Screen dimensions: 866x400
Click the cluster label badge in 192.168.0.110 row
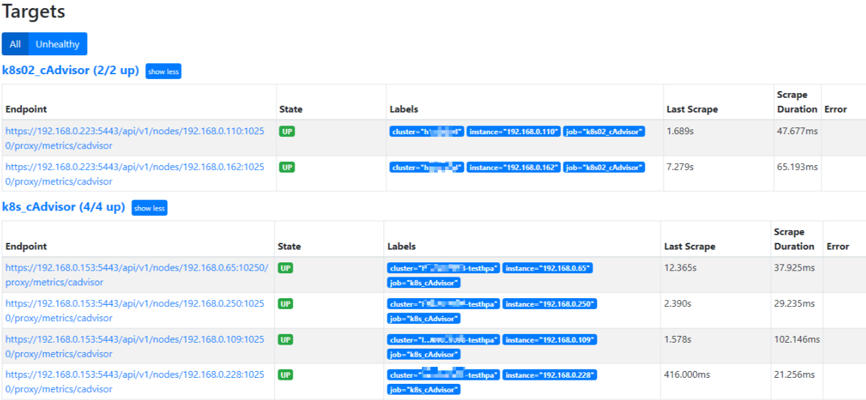(427, 132)
